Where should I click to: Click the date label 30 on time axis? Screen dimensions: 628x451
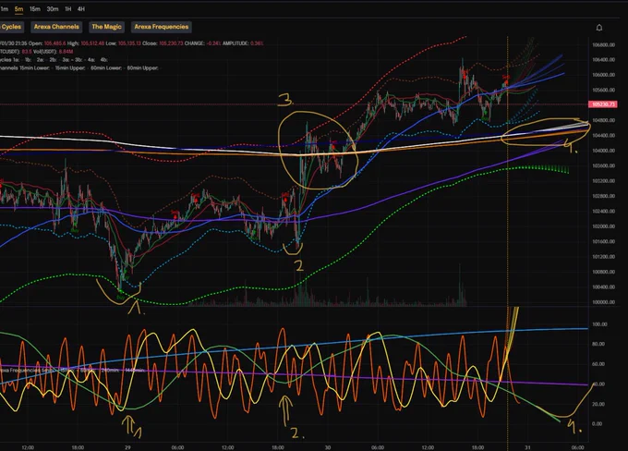[x=328, y=447]
